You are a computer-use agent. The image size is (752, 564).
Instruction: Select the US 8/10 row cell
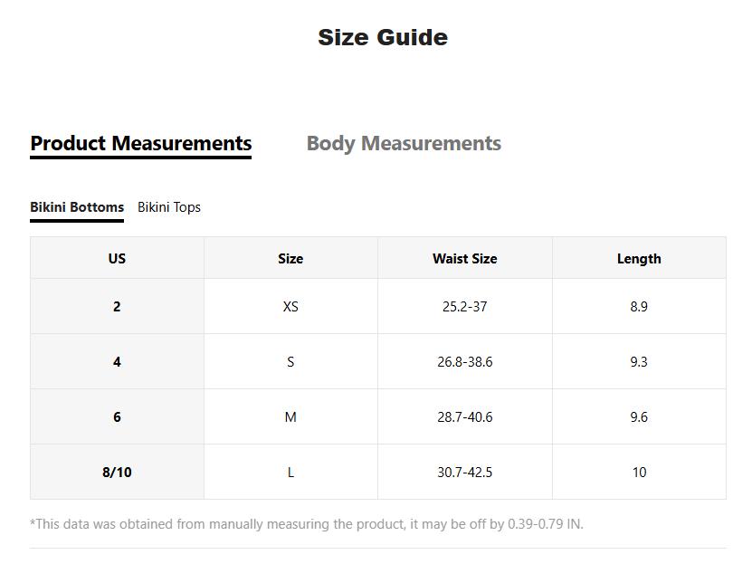click(117, 473)
